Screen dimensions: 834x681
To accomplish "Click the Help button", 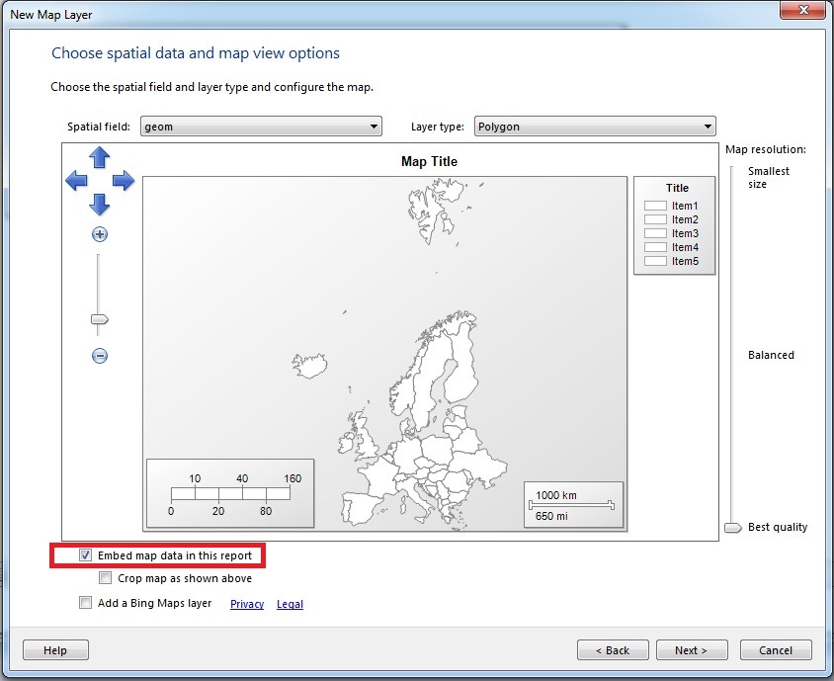I will tap(55, 650).
